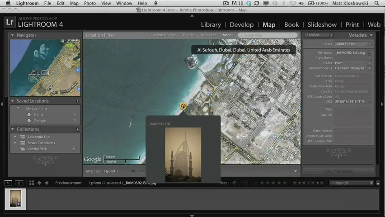Toggle the flagged filter icon

(234, 183)
